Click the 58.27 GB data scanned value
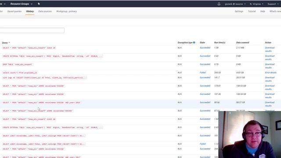 [x=241, y=102]
